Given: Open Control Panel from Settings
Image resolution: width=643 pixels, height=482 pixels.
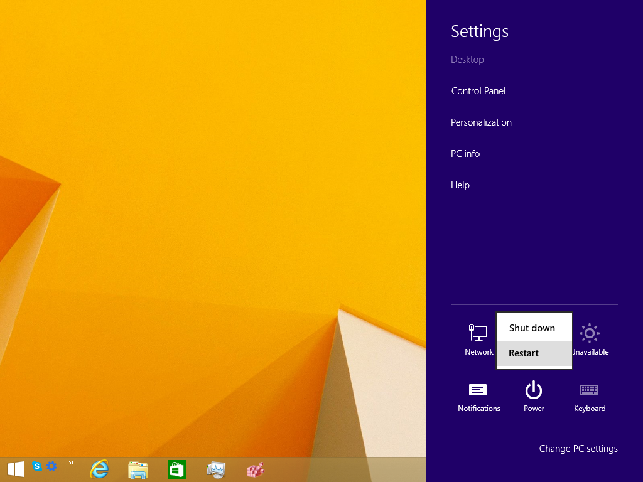Looking at the screenshot, I should coord(478,91).
